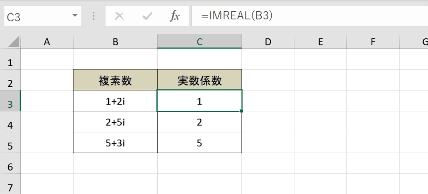Select the column B header
Viewport: 428px width, 194px height.
(x=115, y=41)
